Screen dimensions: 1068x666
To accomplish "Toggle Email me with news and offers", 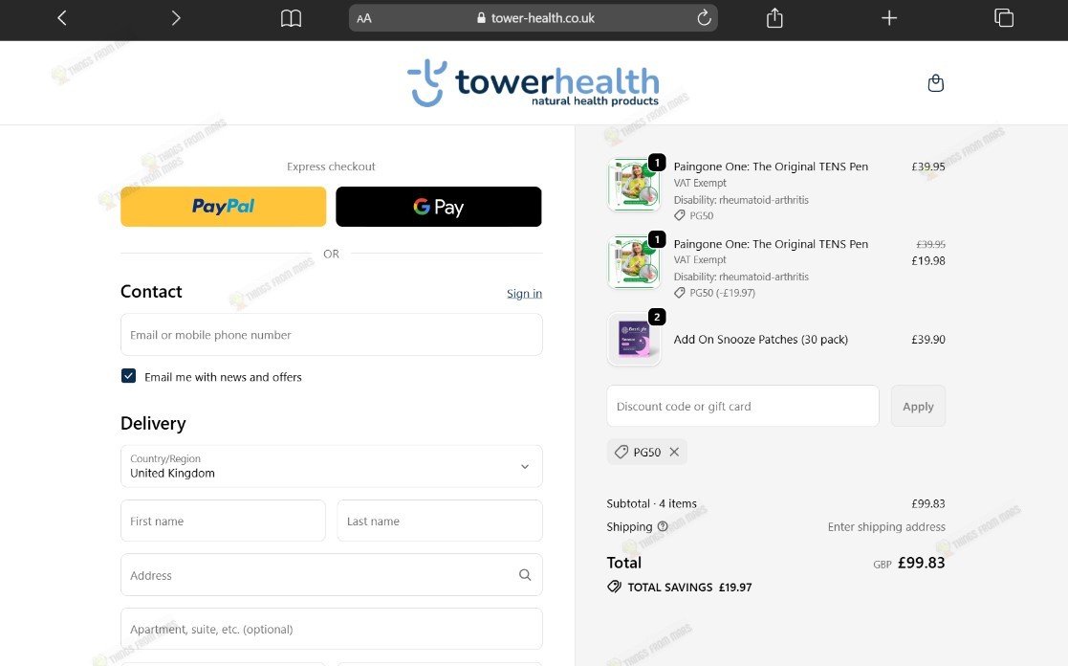I will point(129,376).
